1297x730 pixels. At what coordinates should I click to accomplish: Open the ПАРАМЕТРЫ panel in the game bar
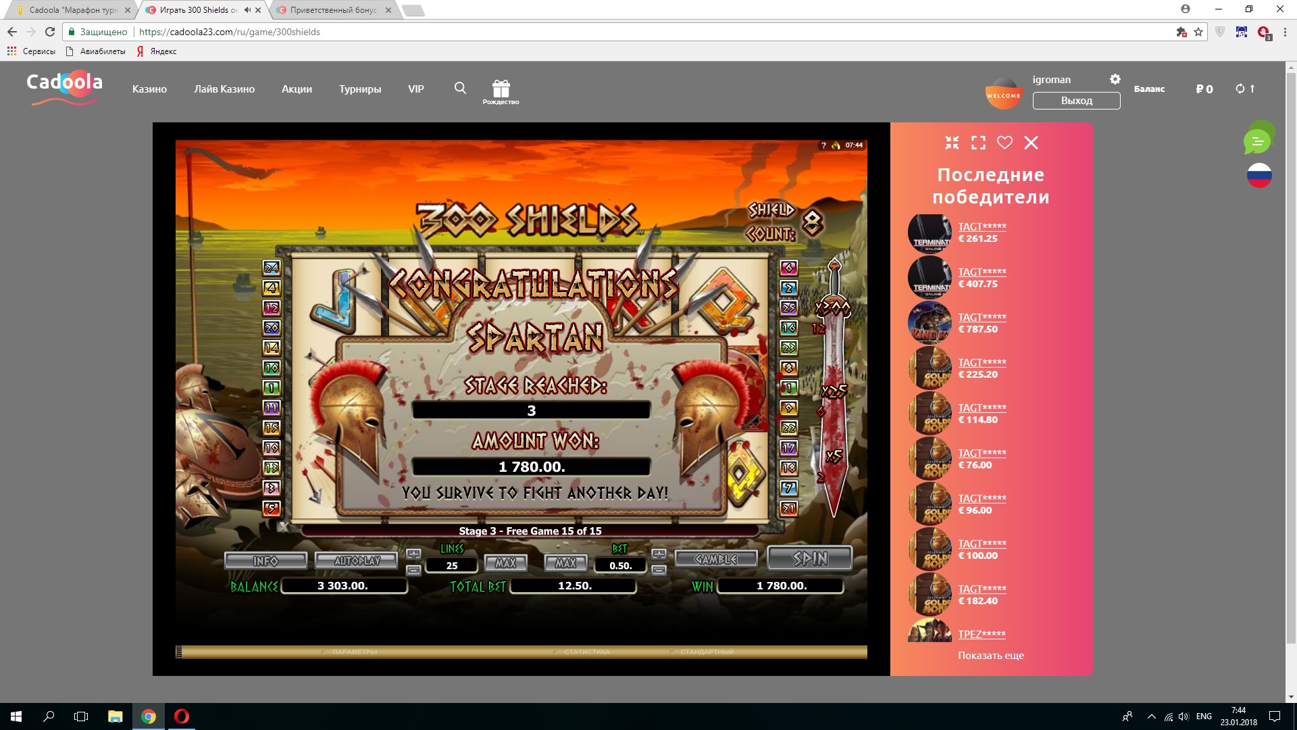tap(355, 652)
